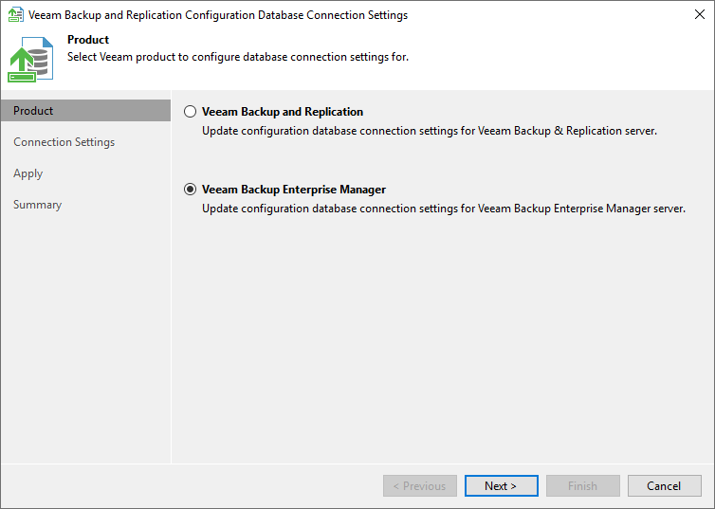Screen dimensions: 715x509
Task: Click the 'Select Veeam product to configure' header text
Action: pyautogui.click(x=238, y=57)
